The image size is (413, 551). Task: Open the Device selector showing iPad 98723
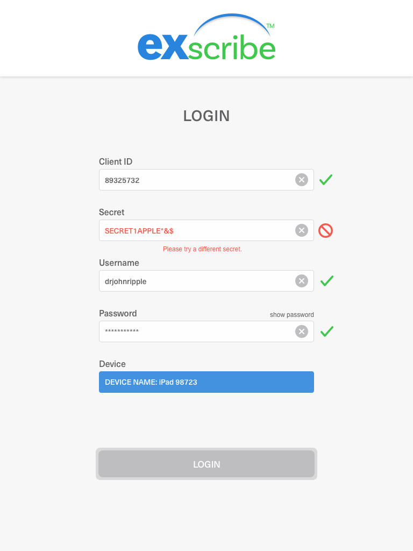click(x=206, y=382)
